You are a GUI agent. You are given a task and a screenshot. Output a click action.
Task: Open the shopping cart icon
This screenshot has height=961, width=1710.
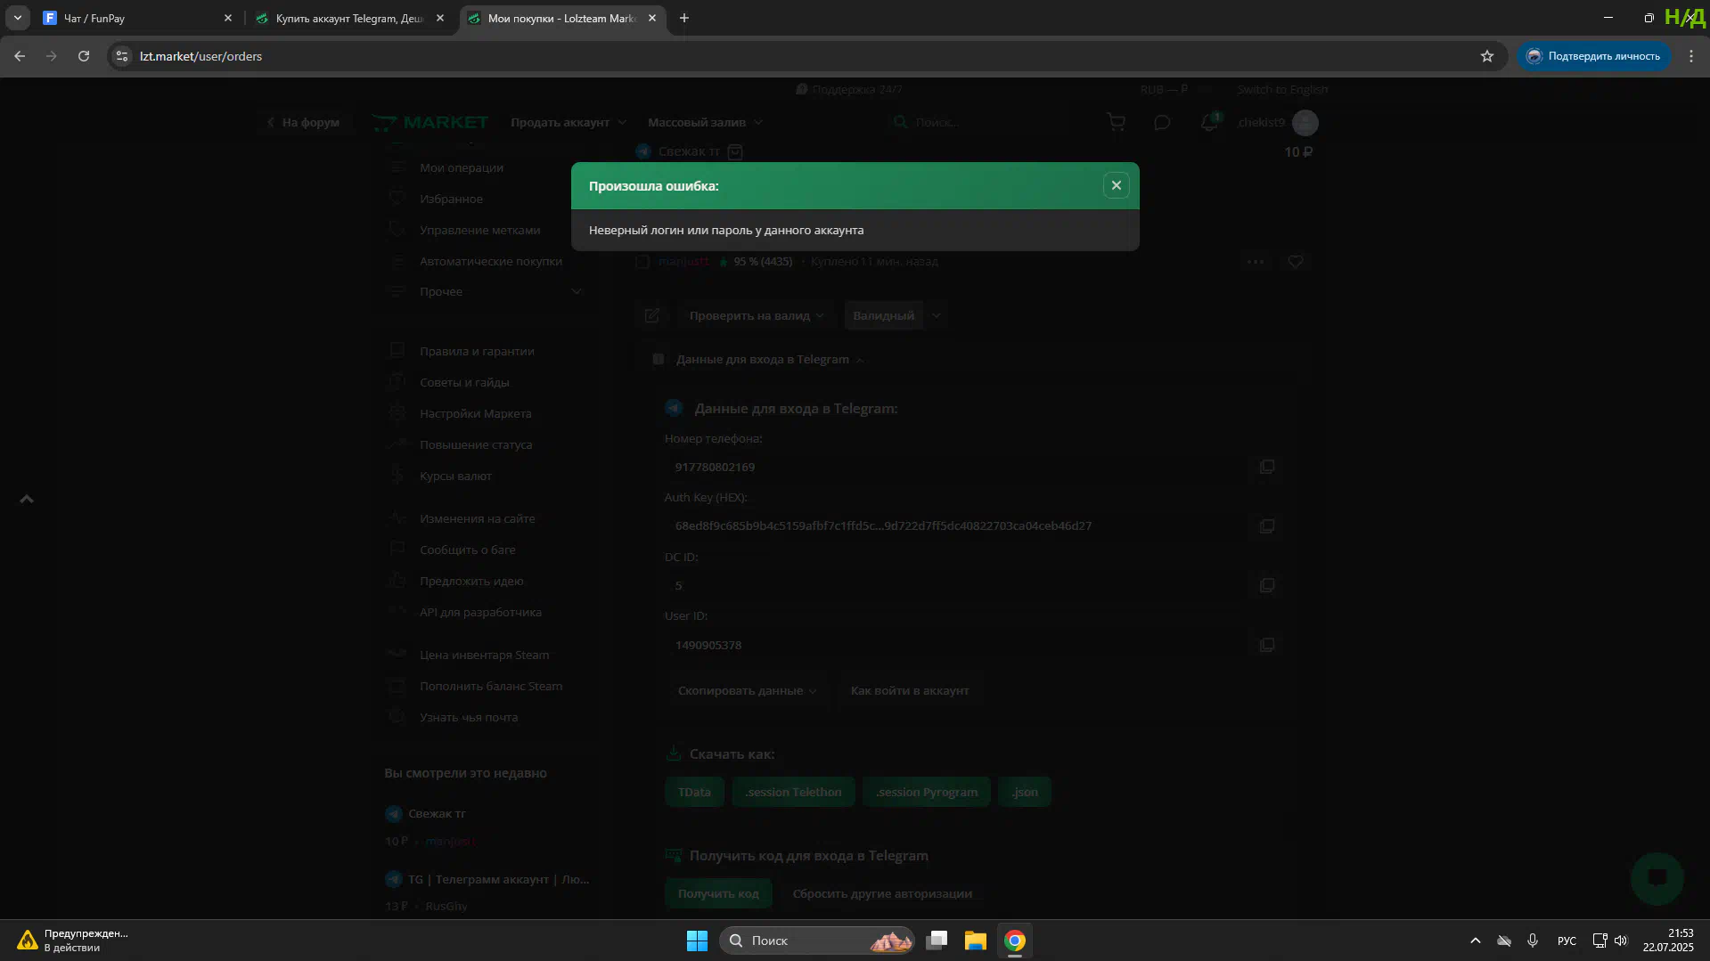coord(1116,122)
